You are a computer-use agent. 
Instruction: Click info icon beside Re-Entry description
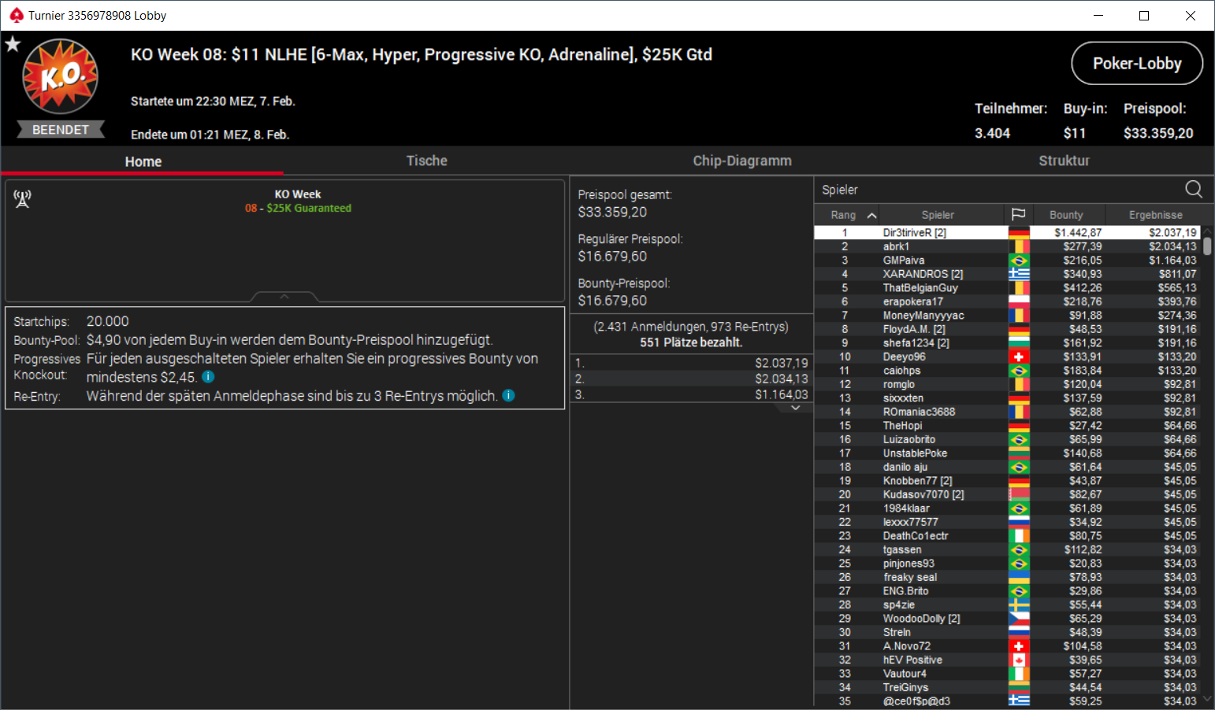(x=509, y=395)
